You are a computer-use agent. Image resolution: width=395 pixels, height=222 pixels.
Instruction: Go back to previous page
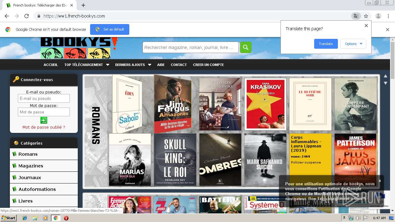click(7, 16)
